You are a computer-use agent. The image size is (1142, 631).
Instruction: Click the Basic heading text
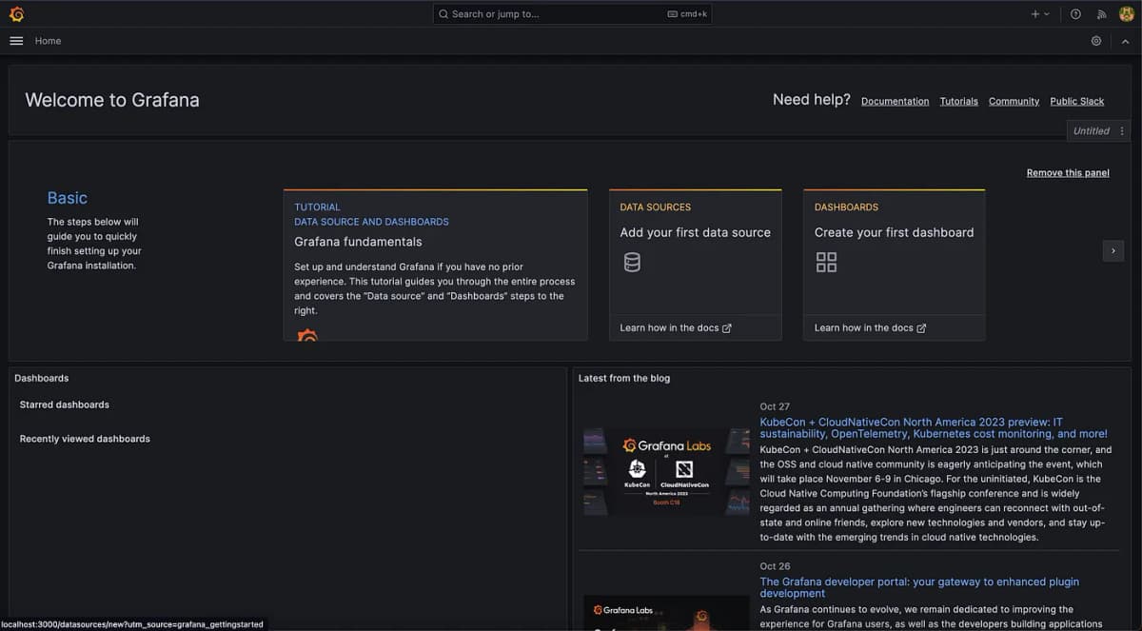[x=68, y=198]
